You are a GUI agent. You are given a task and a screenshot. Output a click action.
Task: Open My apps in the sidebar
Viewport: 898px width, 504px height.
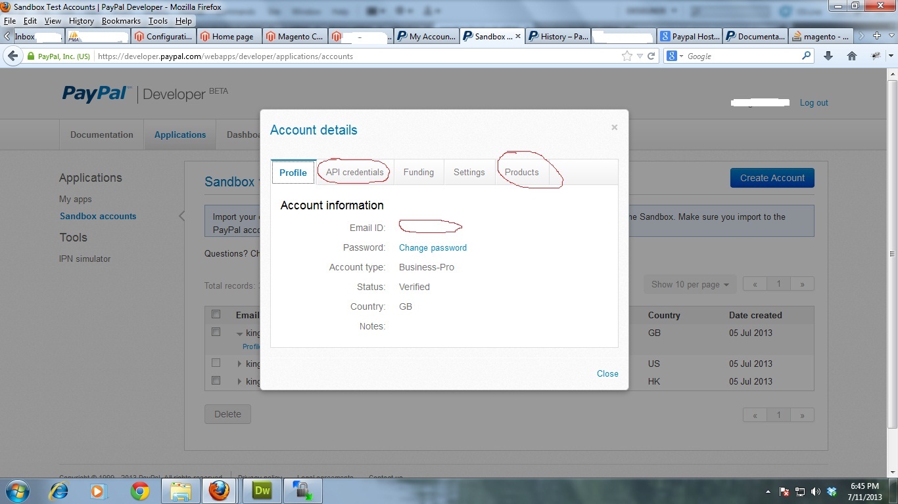(x=76, y=199)
